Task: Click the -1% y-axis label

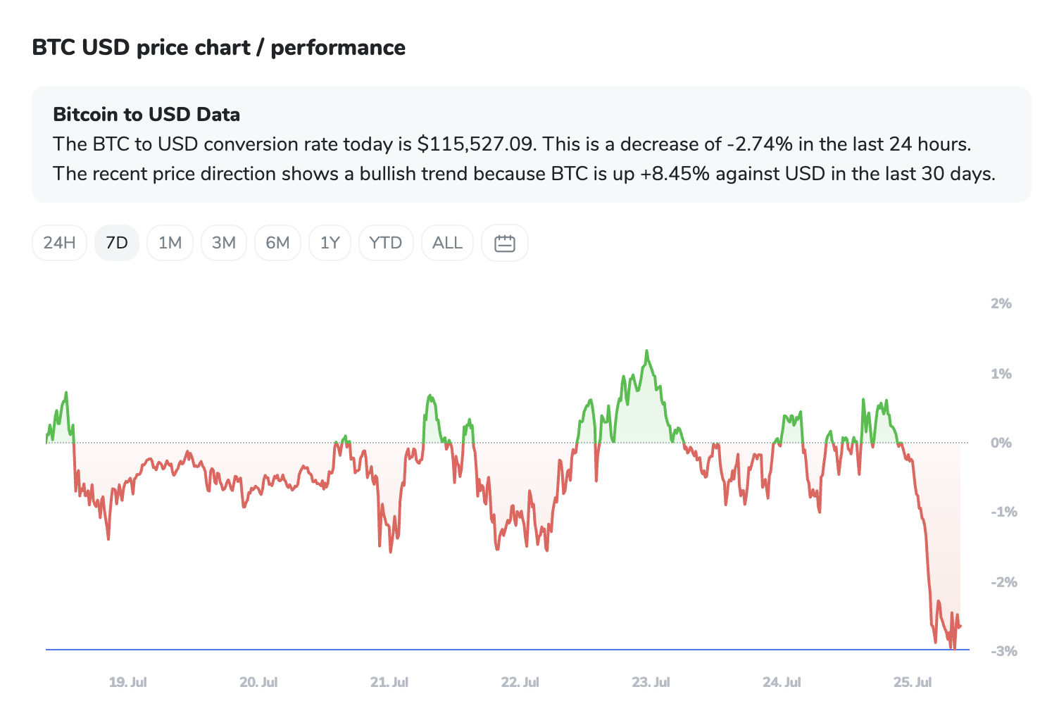Action: pyautogui.click(x=1003, y=512)
